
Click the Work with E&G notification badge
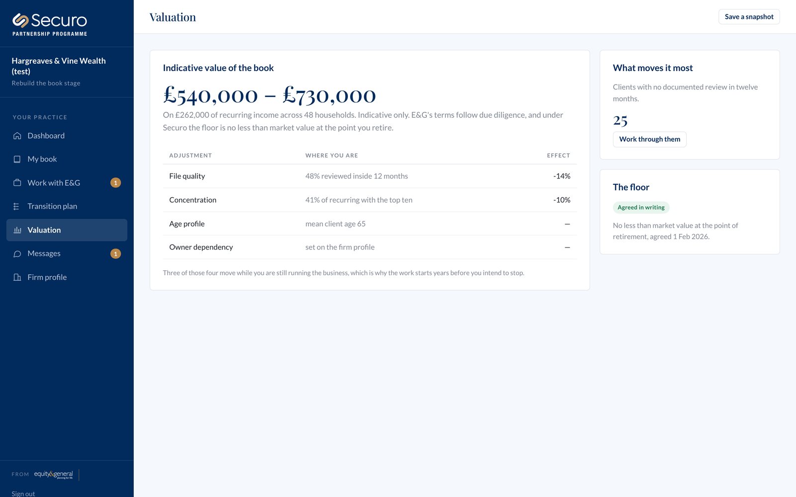115,183
